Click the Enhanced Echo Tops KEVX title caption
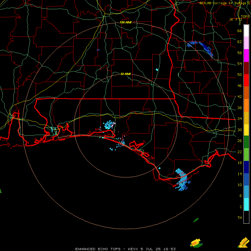251x251 pixels. pos(125,249)
